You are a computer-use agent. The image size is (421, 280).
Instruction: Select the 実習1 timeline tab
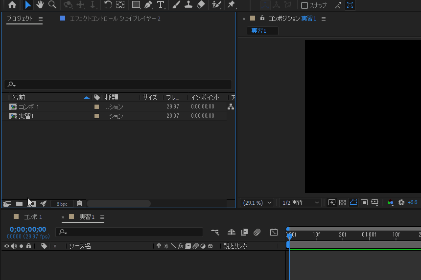click(x=87, y=217)
